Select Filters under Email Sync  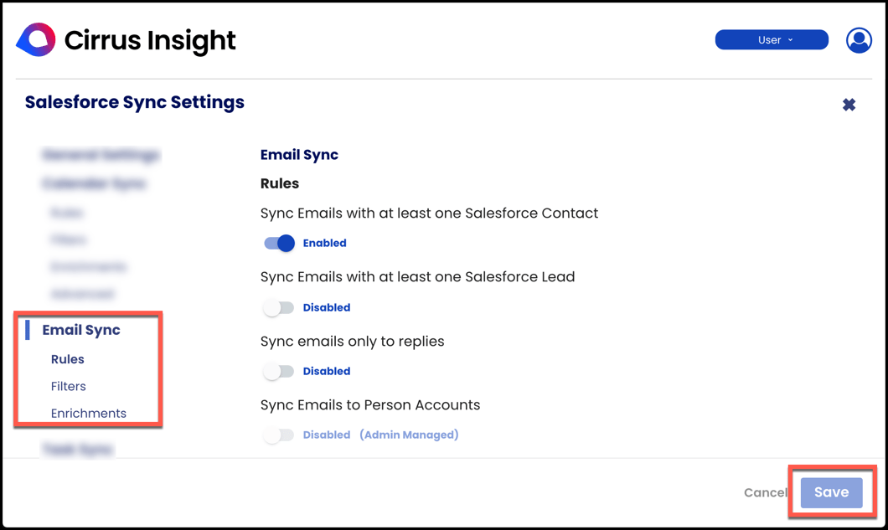pos(68,386)
